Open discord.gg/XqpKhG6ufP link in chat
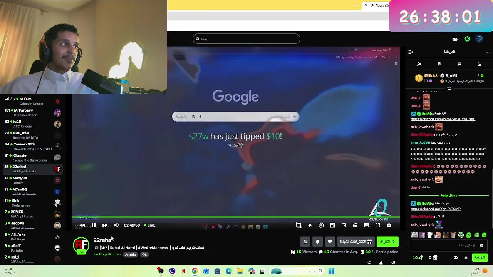This screenshot has width=493, height=277. pyautogui.click(x=436, y=209)
